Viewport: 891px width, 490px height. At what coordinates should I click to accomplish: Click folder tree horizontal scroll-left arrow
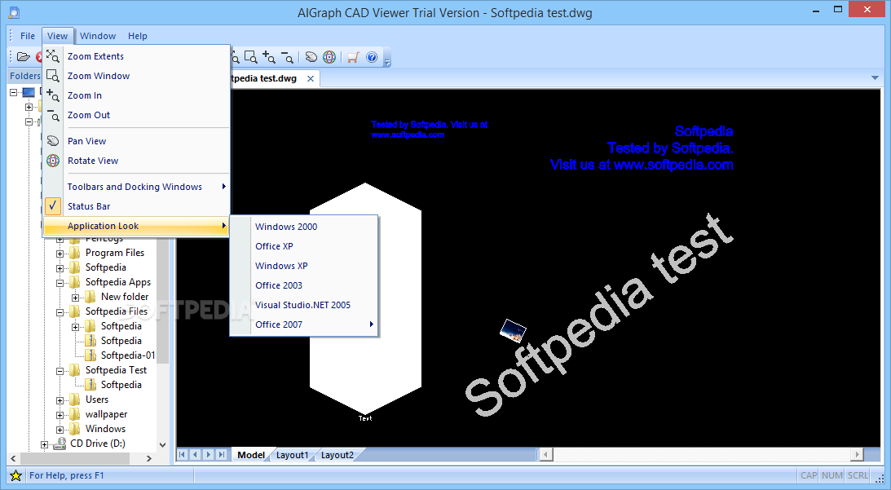click(13, 458)
